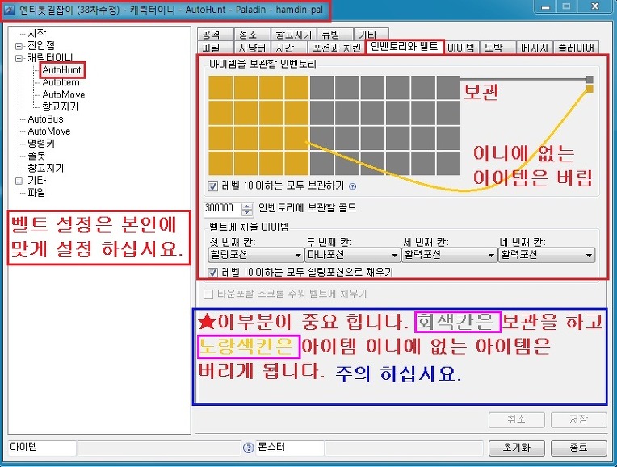Select AutoItem in the tree

coord(61,82)
